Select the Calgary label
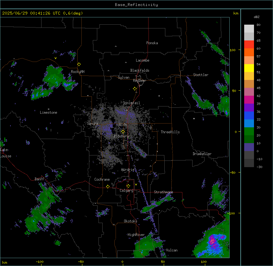This screenshot has width=273, height=266. coord(127,190)
